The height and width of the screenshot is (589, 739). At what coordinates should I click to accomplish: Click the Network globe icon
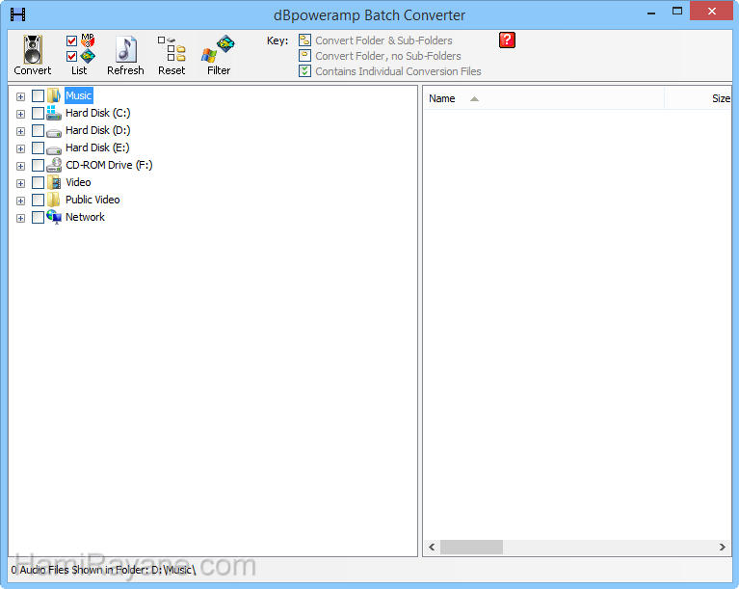pyautogui.click(x=54, y=218)
